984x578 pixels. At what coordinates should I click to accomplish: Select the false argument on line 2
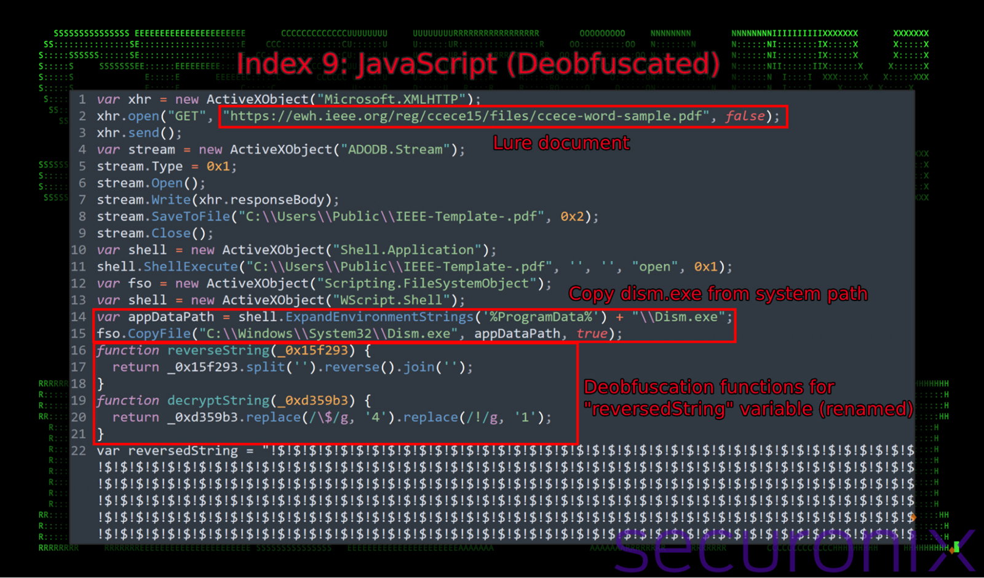[744, 115]
